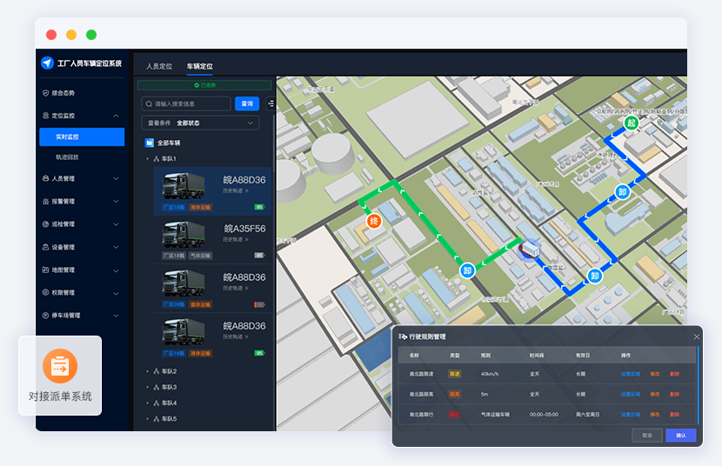Click the 卸 unload marker on green route

[467, 270]
